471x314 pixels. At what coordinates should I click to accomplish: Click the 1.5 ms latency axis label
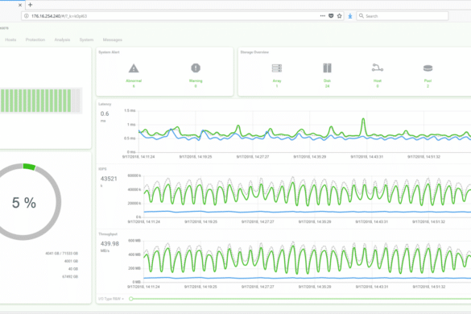coord(130,110)
